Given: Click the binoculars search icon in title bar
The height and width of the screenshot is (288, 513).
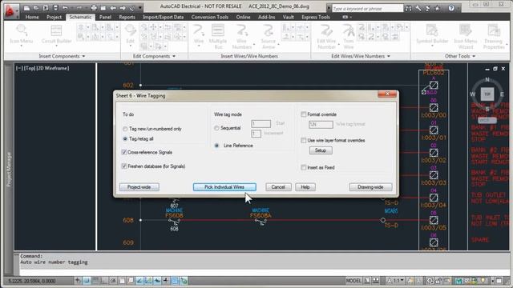Looking at the screenshot, I should [x=408, y=9].
